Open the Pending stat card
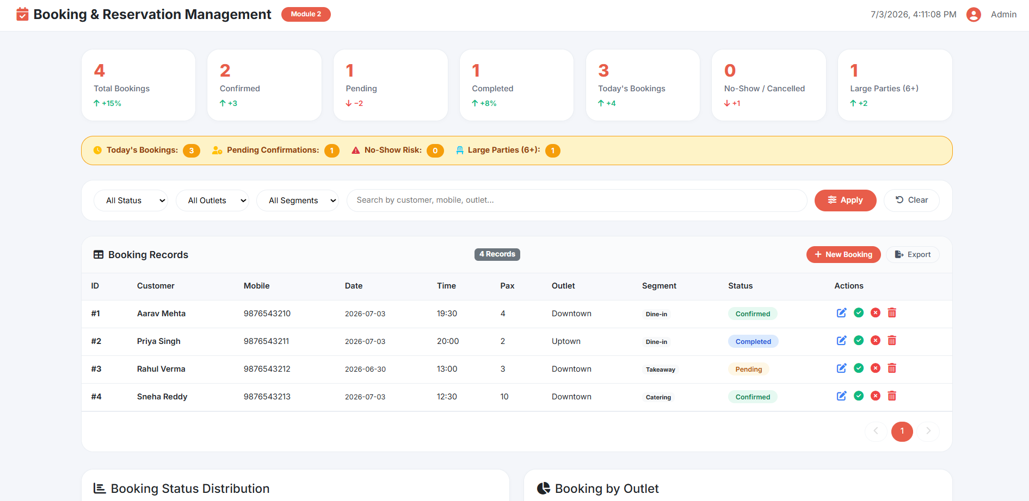1029x501 pixels. click(391, 85)
